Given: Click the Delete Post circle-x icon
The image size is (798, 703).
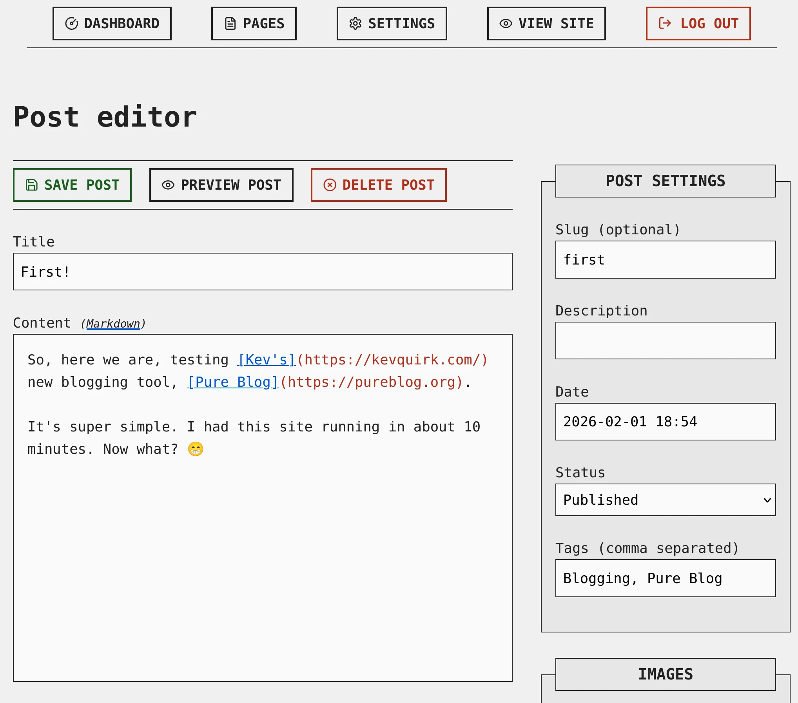Looking at the screenshot, I should coord(330,185).
